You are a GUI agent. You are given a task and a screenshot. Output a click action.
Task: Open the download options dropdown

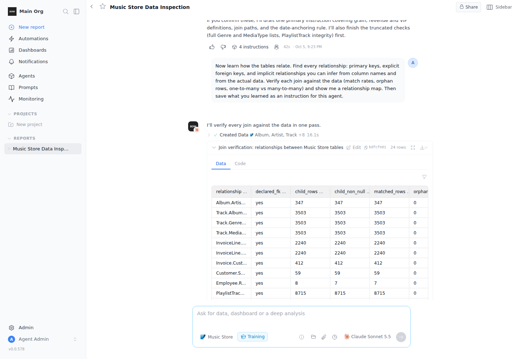click(x=424, y=148)
